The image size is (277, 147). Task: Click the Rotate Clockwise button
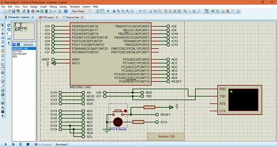[x=9, y=25]
